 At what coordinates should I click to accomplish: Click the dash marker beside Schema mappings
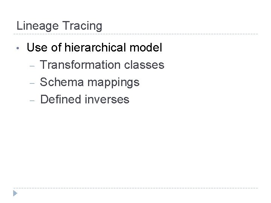point(32,83)
